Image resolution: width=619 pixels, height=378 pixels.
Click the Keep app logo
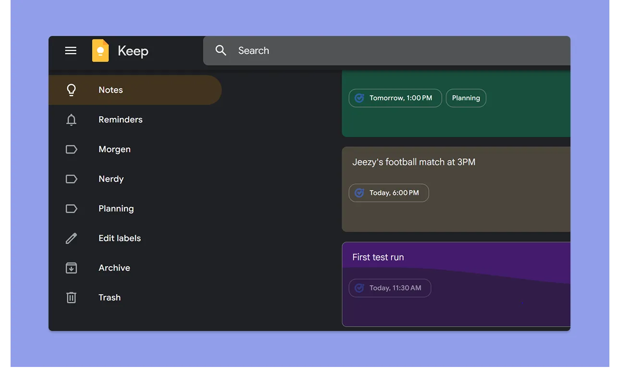[x=100, y=50]
